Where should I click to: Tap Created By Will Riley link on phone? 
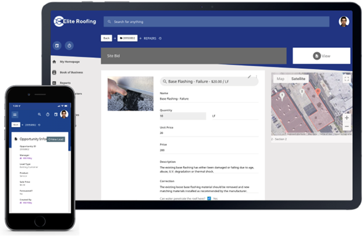26,203
